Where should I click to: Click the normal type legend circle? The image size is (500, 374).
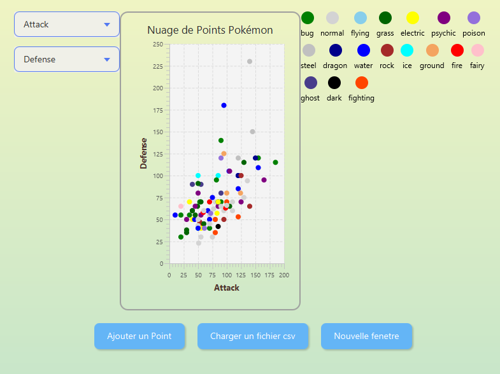332,18
